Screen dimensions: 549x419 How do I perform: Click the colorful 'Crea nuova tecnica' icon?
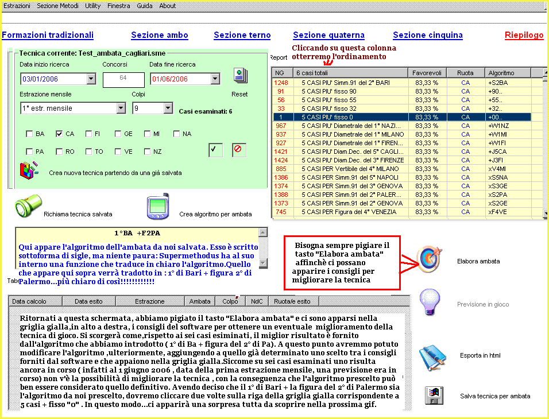tap(29, 170)
